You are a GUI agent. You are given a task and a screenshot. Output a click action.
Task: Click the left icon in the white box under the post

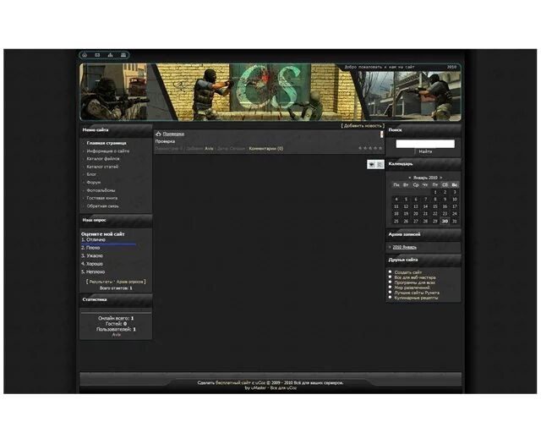tap(372, 164)
